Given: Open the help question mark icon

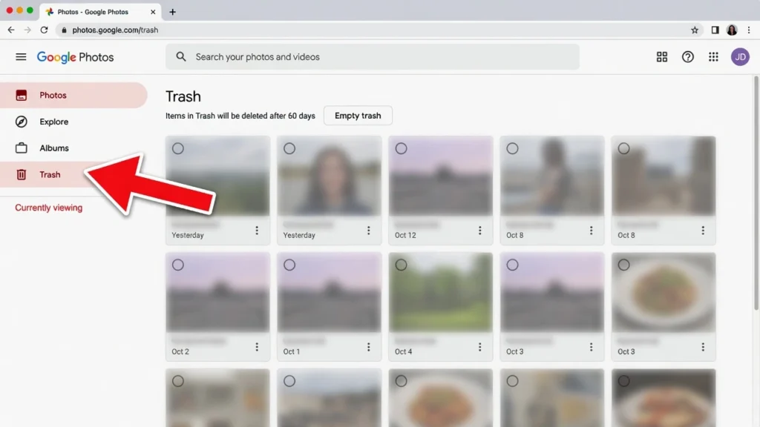Looking at the screenshot, I should pyautogui.click(x=687, y=57).
